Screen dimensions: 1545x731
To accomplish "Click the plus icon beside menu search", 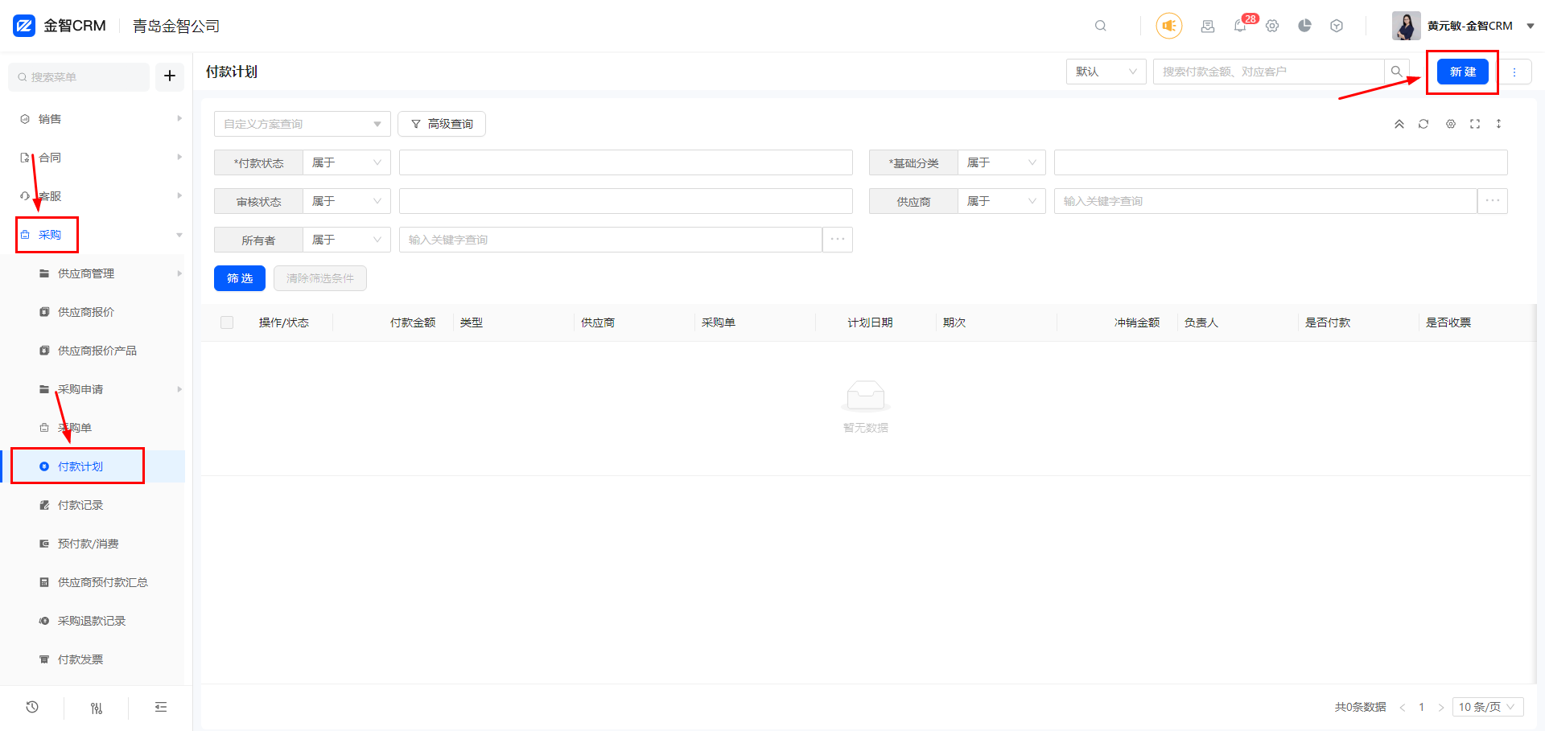I will (x=170, y=76).
